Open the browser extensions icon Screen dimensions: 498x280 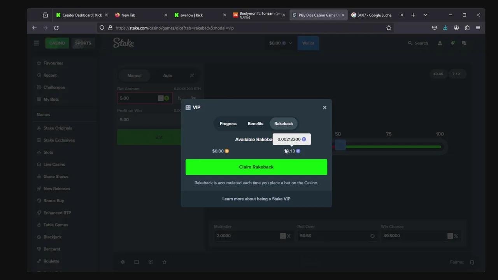coord(467,28)
